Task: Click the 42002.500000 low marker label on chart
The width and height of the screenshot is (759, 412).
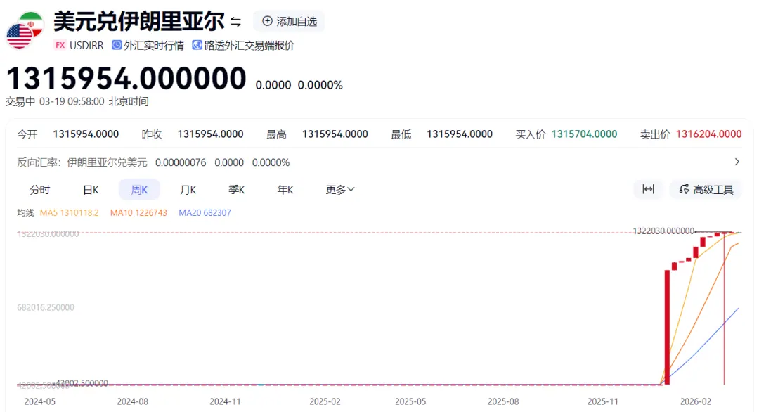Action: click(x=82, y=383)
